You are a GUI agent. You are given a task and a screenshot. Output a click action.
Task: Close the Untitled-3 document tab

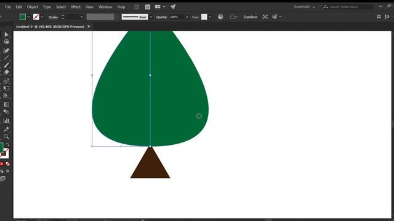[89, 26]
